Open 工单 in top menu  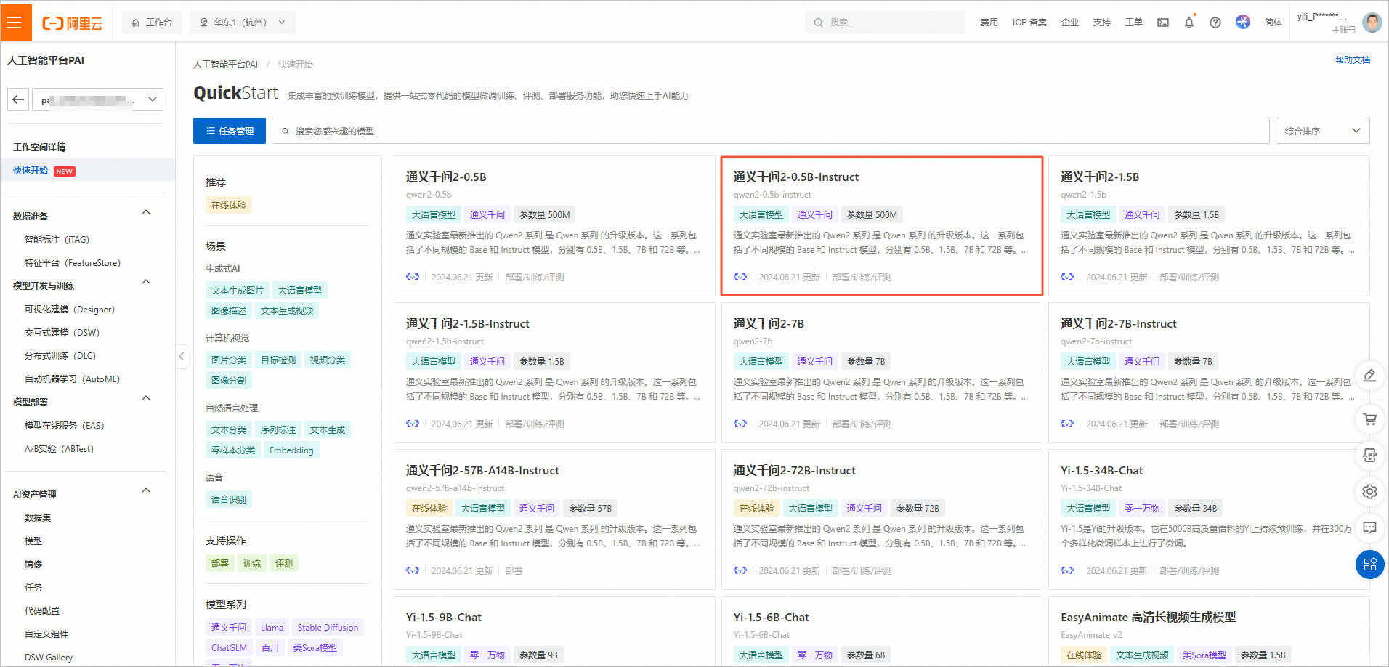1134,23
